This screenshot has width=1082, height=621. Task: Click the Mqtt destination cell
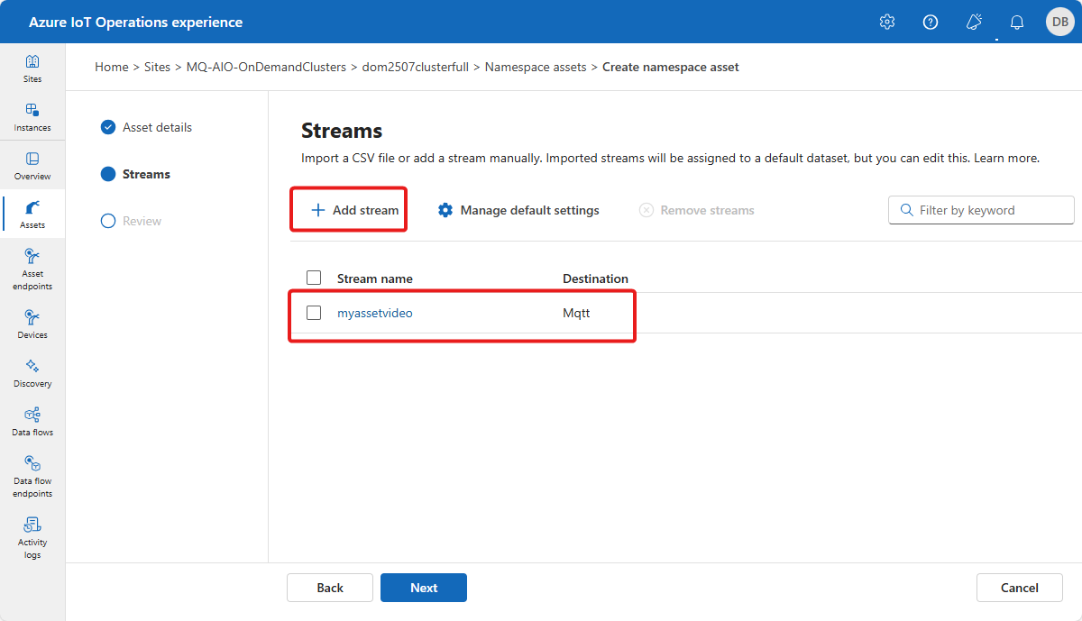click(577, 313)
